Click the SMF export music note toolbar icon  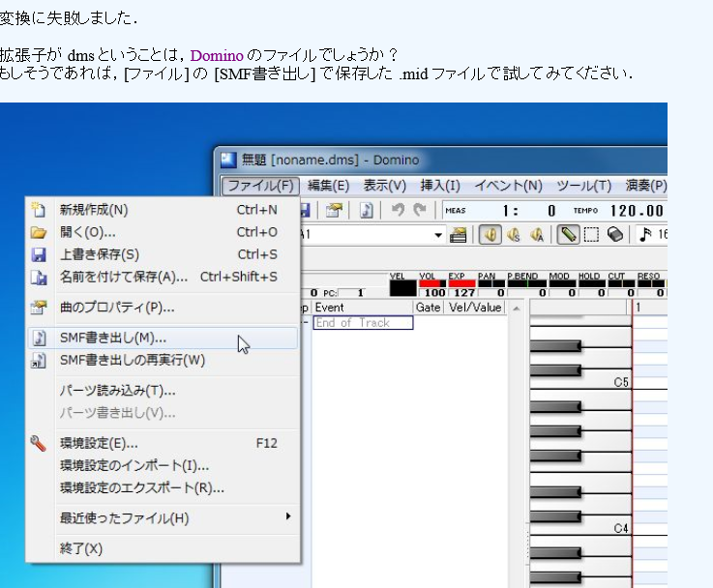pyautogui.click(x=367, y=210)
